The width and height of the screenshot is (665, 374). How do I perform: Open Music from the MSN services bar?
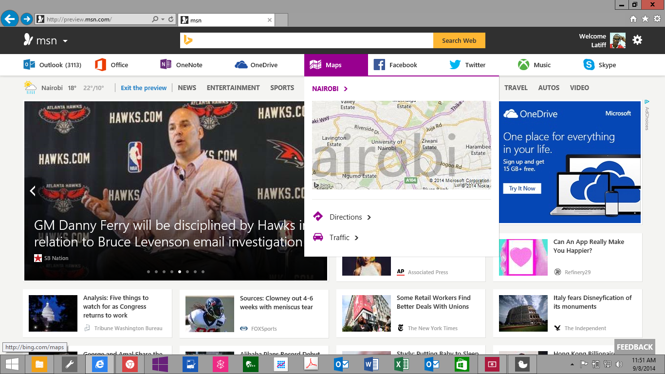coord(534,65)
